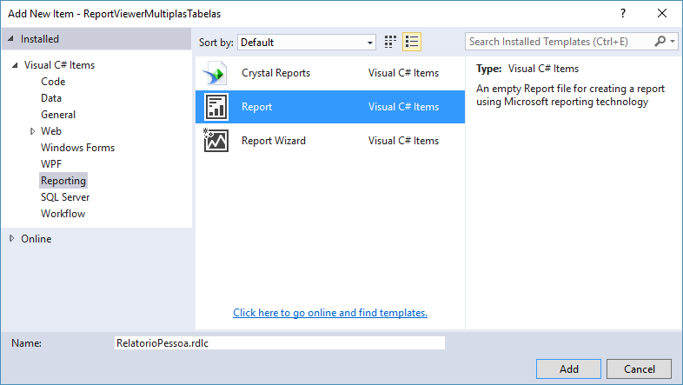Collapse the Visual C# Items node
The width and height of the screenshot is (683, 385).
click(x=16, y=65)
